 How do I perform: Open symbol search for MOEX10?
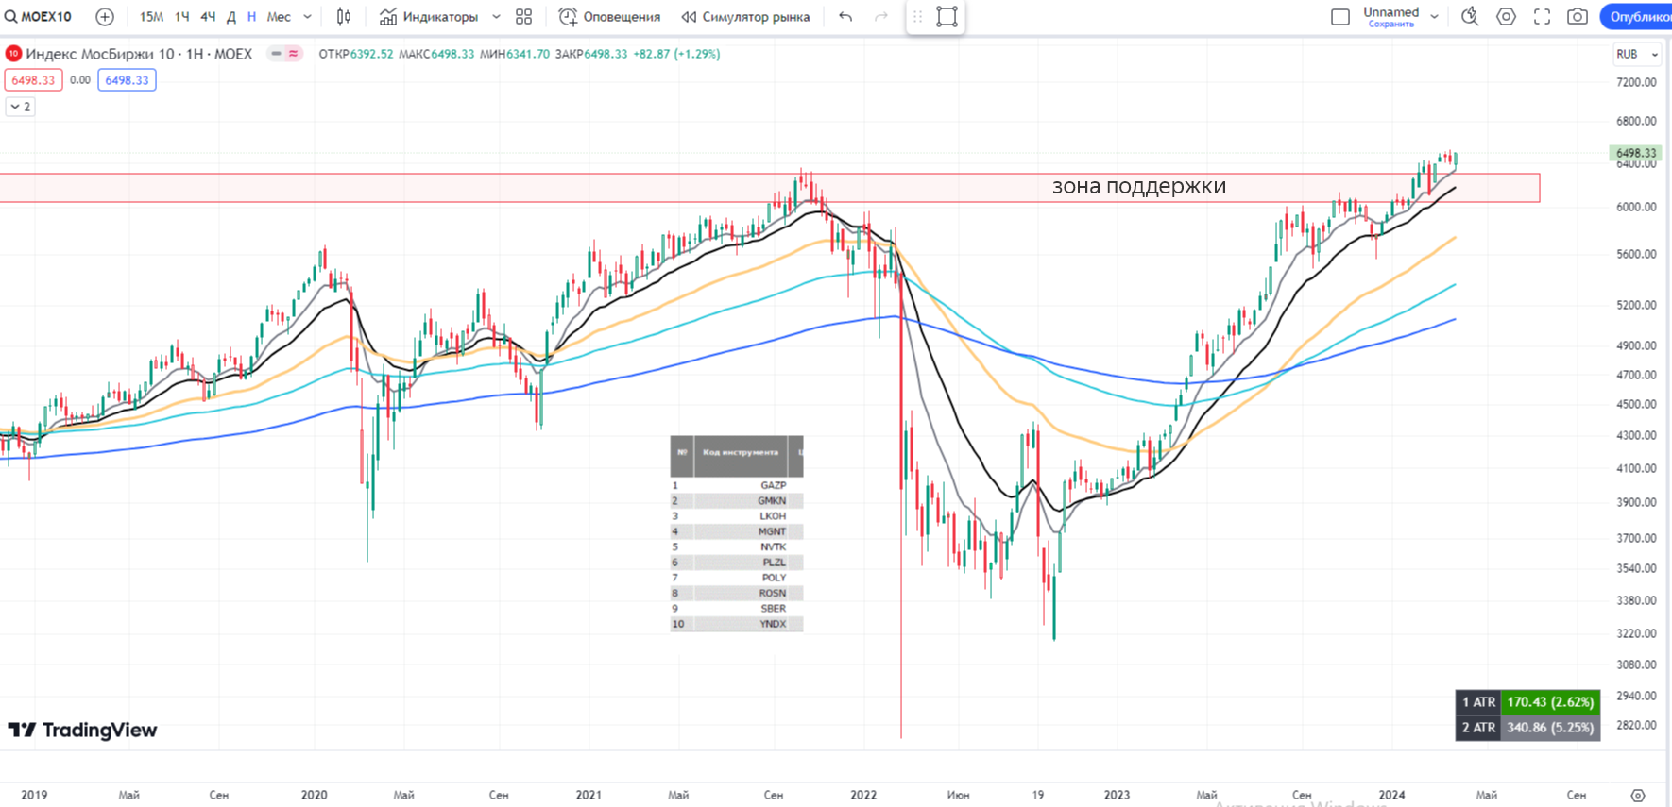39,17
